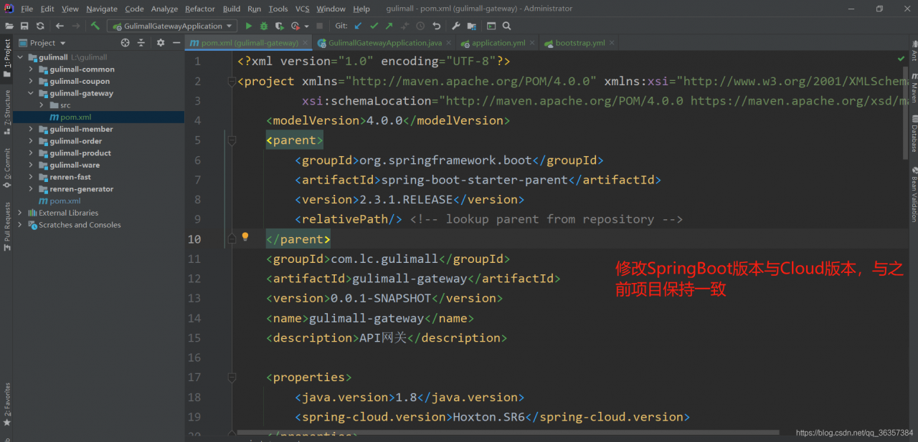Click the Run Anything toolbar icon
This screenshot has height=442, width=918.
[491, 26]
